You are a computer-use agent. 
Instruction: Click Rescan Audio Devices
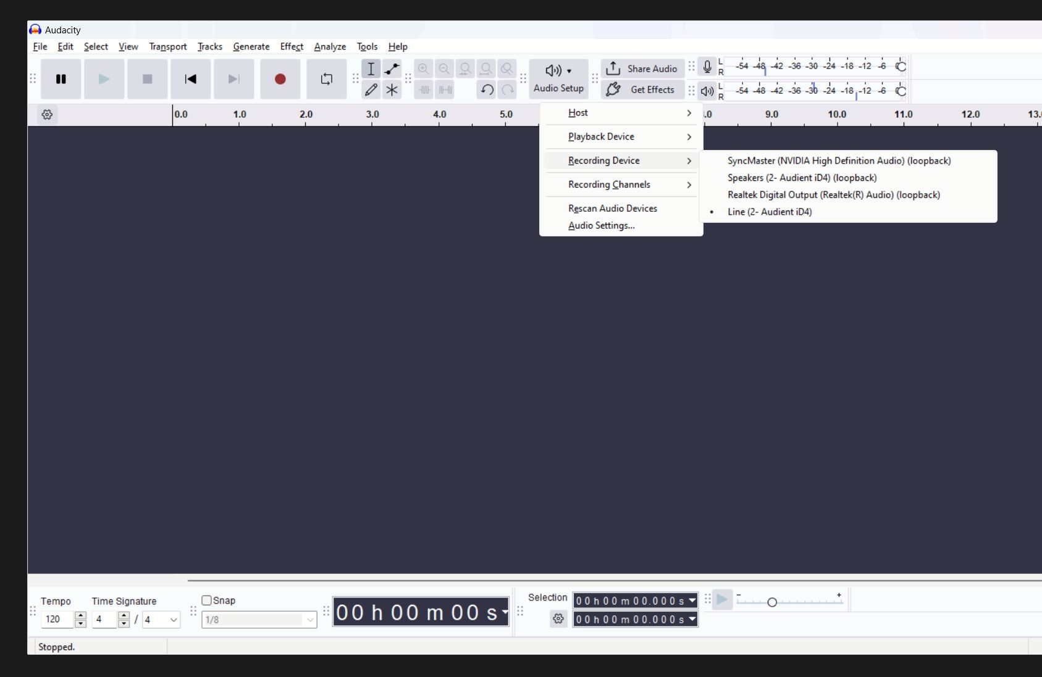[621, 209]
